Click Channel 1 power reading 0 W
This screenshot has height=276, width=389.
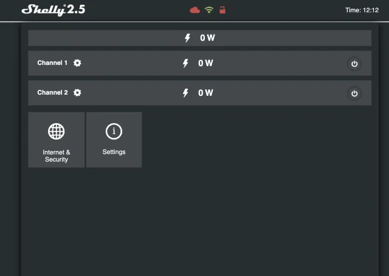205,63
